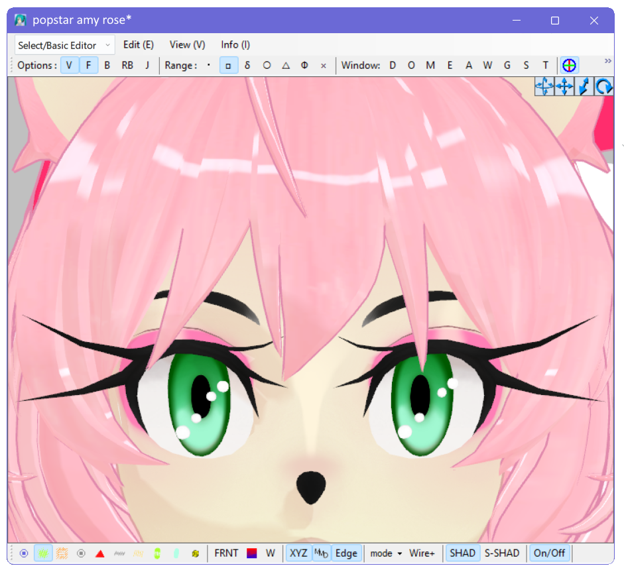Expand the toolbar overflow chevron
The width and height of the screenshot is (624, 572).
[607, 61]
